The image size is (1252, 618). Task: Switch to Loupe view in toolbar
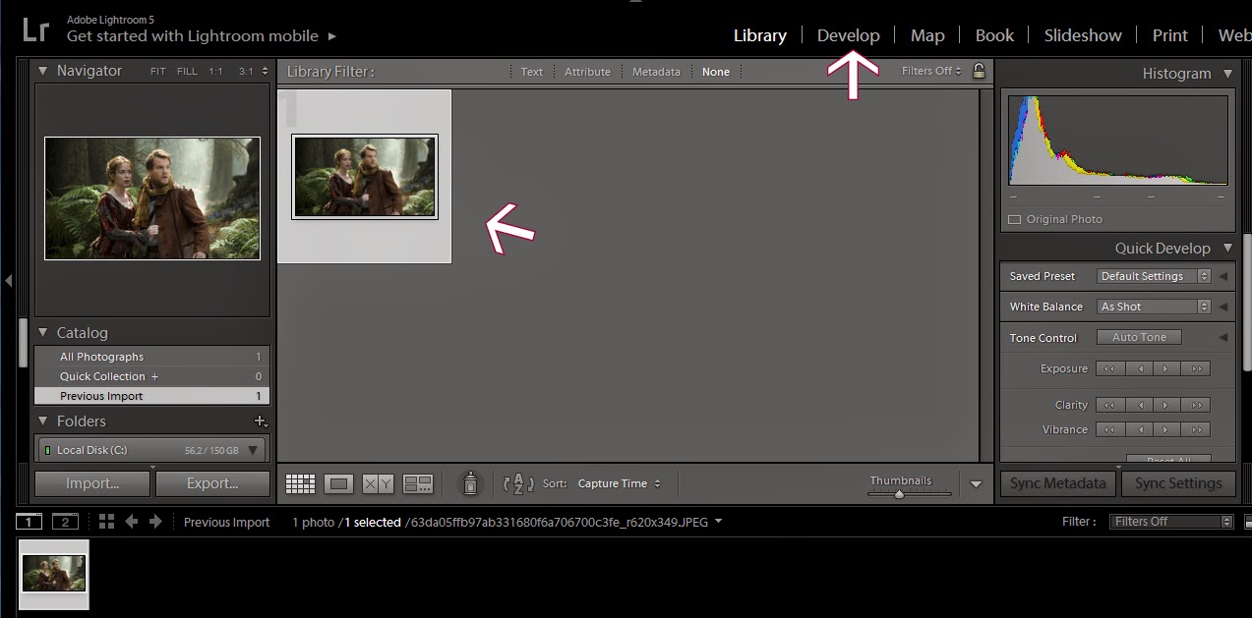point(339,483)
